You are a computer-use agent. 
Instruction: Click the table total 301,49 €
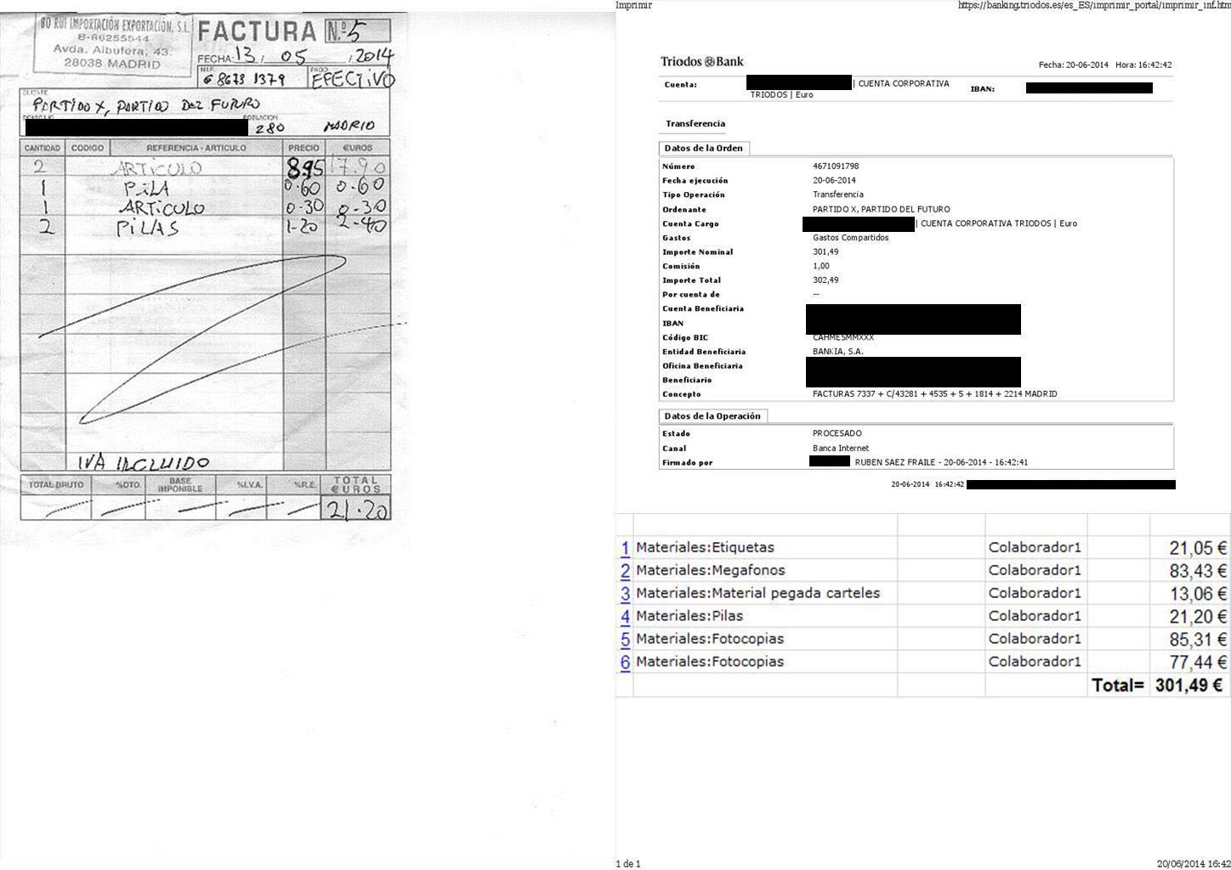click(x=1189, y=686)
